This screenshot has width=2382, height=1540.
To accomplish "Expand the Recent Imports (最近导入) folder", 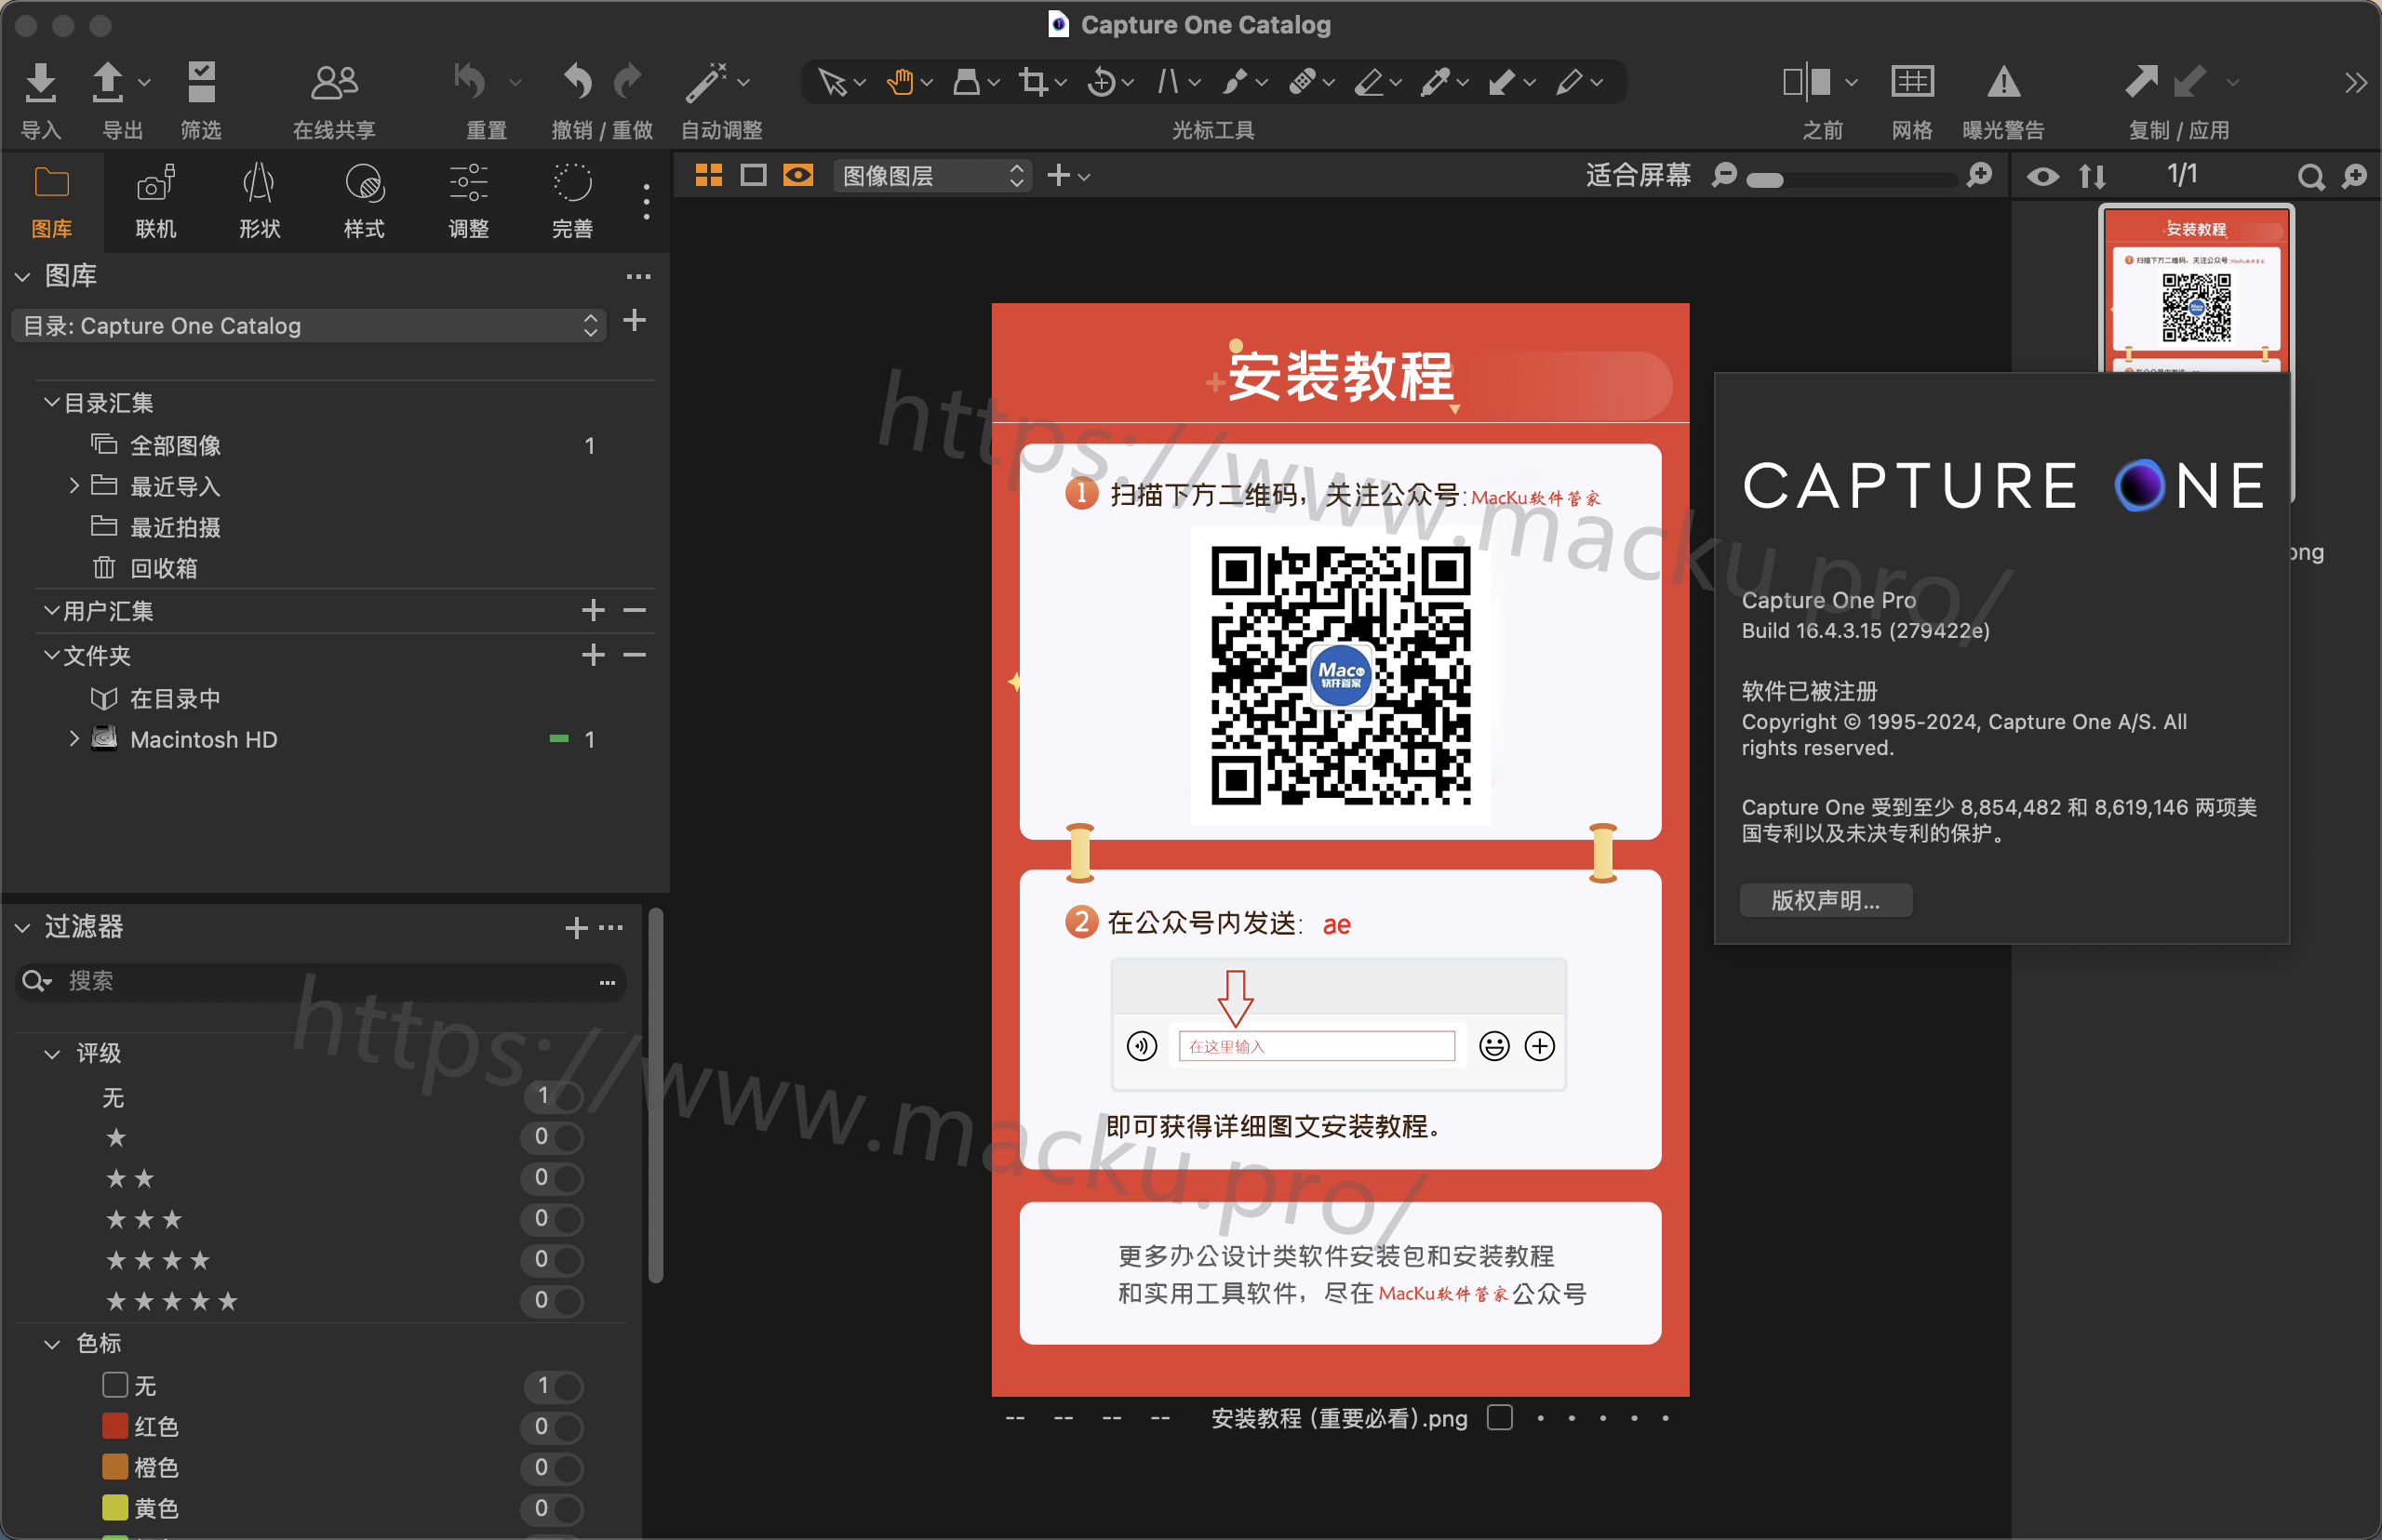I will click(x=74, y=486).
